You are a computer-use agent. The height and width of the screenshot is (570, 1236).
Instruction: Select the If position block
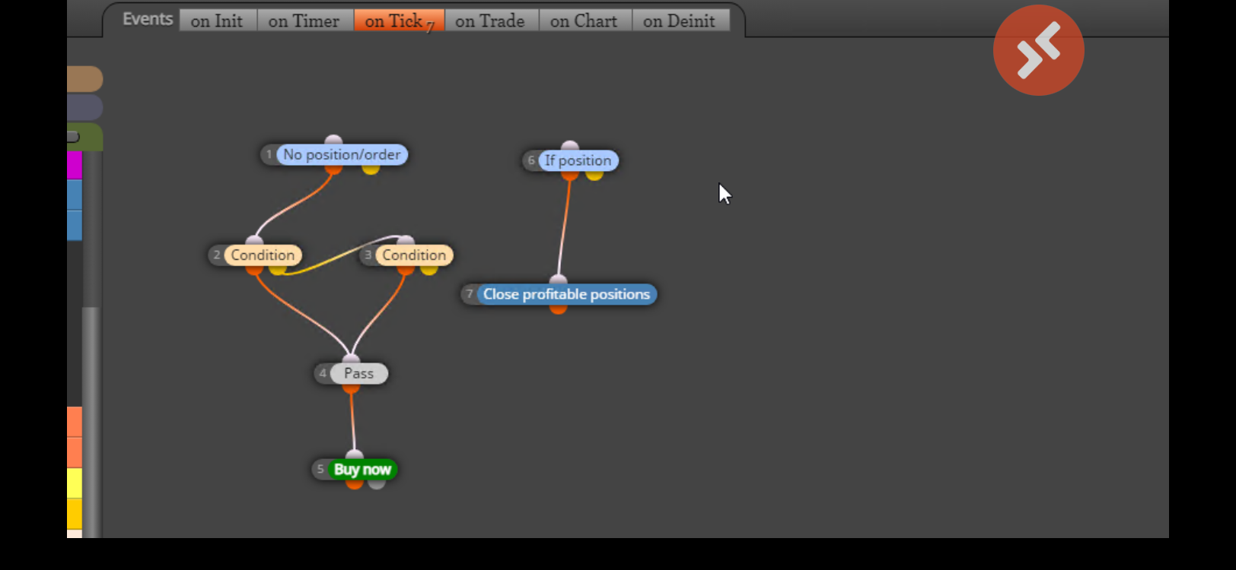point(578,160)
